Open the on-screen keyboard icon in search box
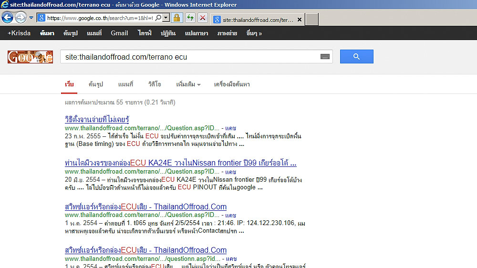 pos(325,57)
